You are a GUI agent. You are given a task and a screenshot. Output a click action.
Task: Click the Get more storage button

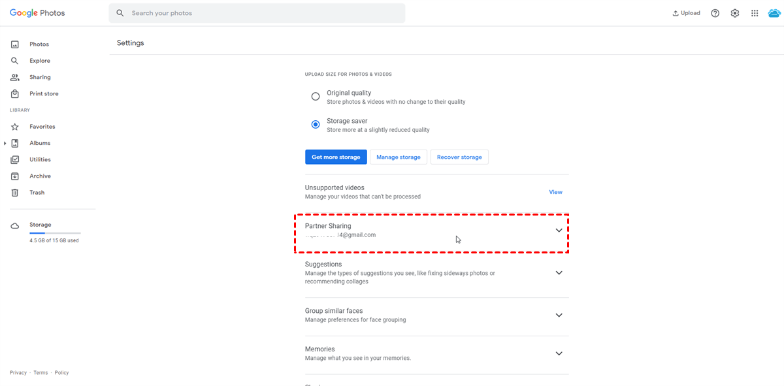pos(336,157)
